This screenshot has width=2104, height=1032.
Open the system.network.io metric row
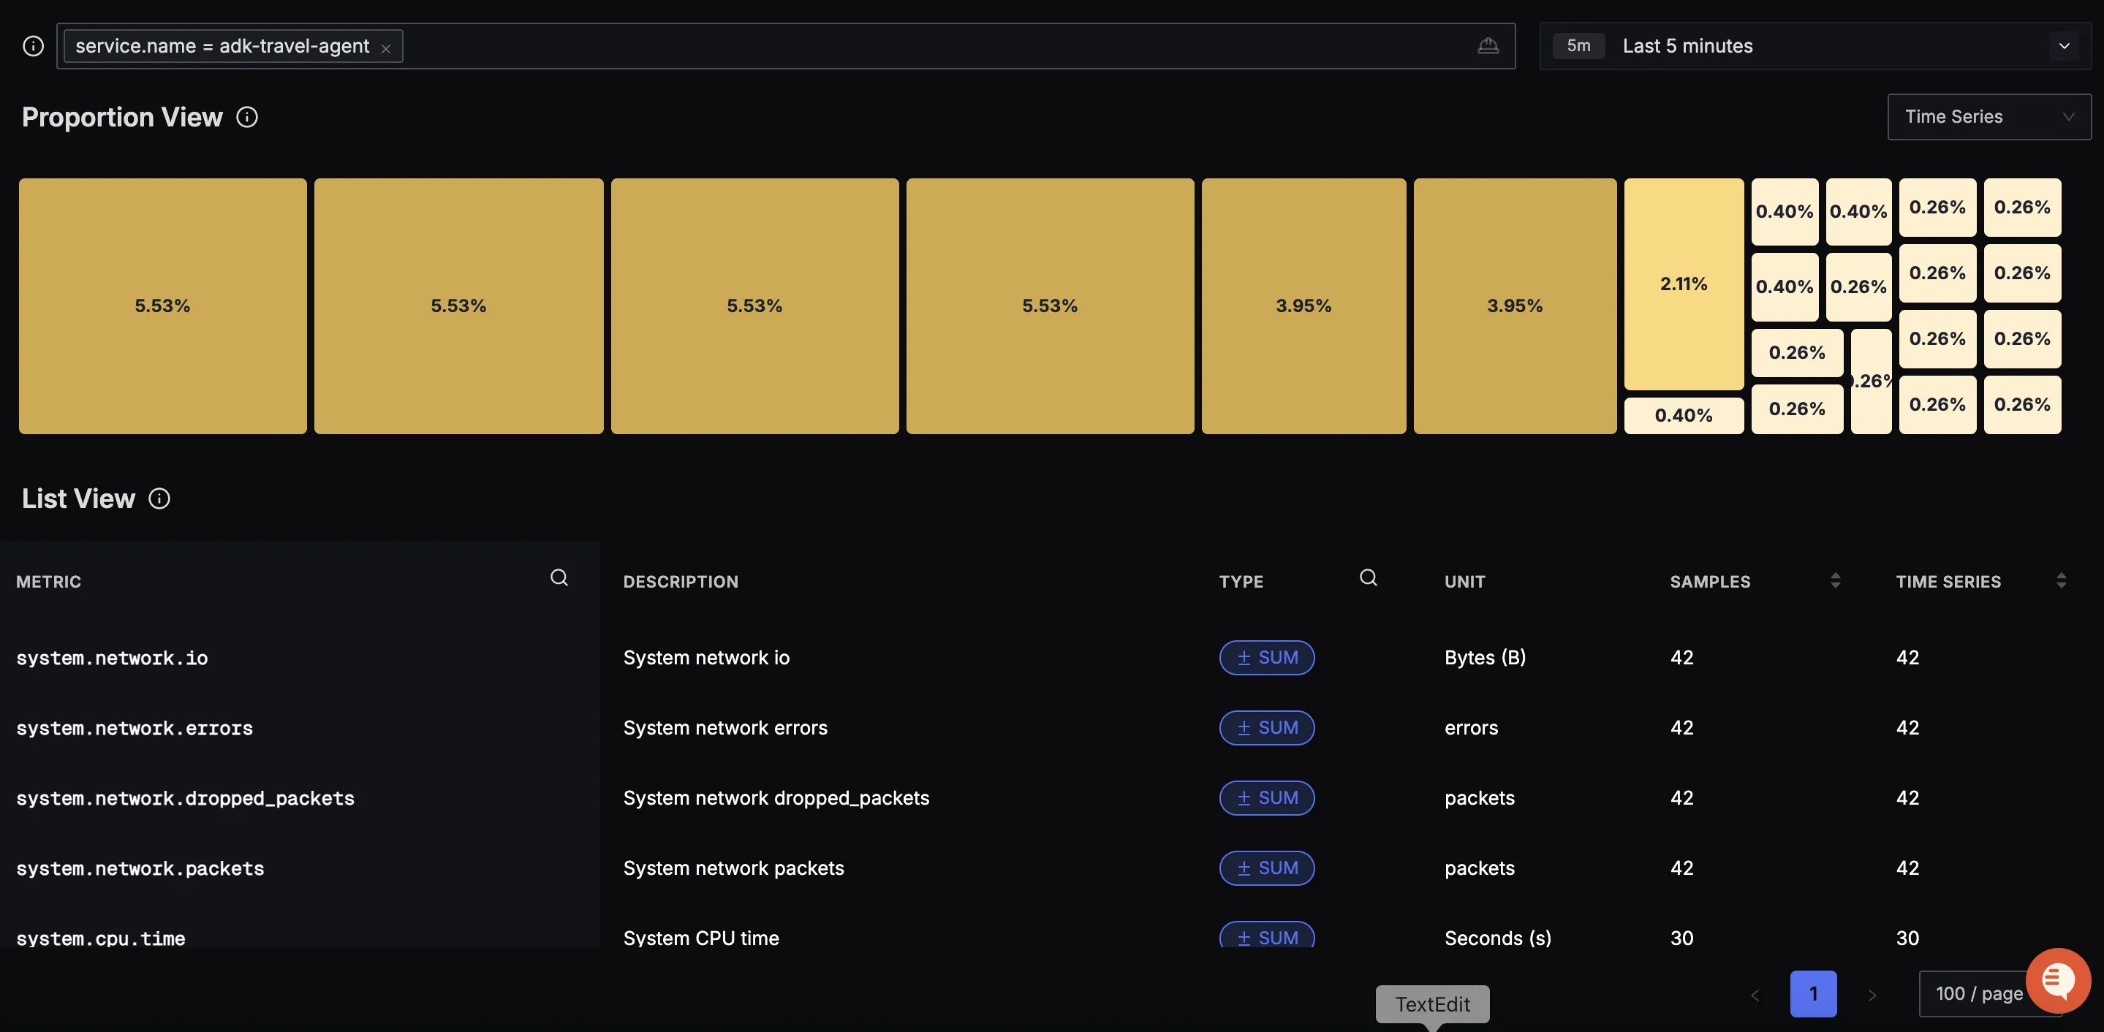pos(112,658)
